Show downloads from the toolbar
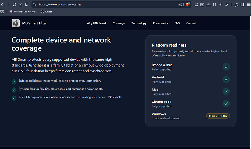This screenshot has width=251, height=149. tap(208, 4)
